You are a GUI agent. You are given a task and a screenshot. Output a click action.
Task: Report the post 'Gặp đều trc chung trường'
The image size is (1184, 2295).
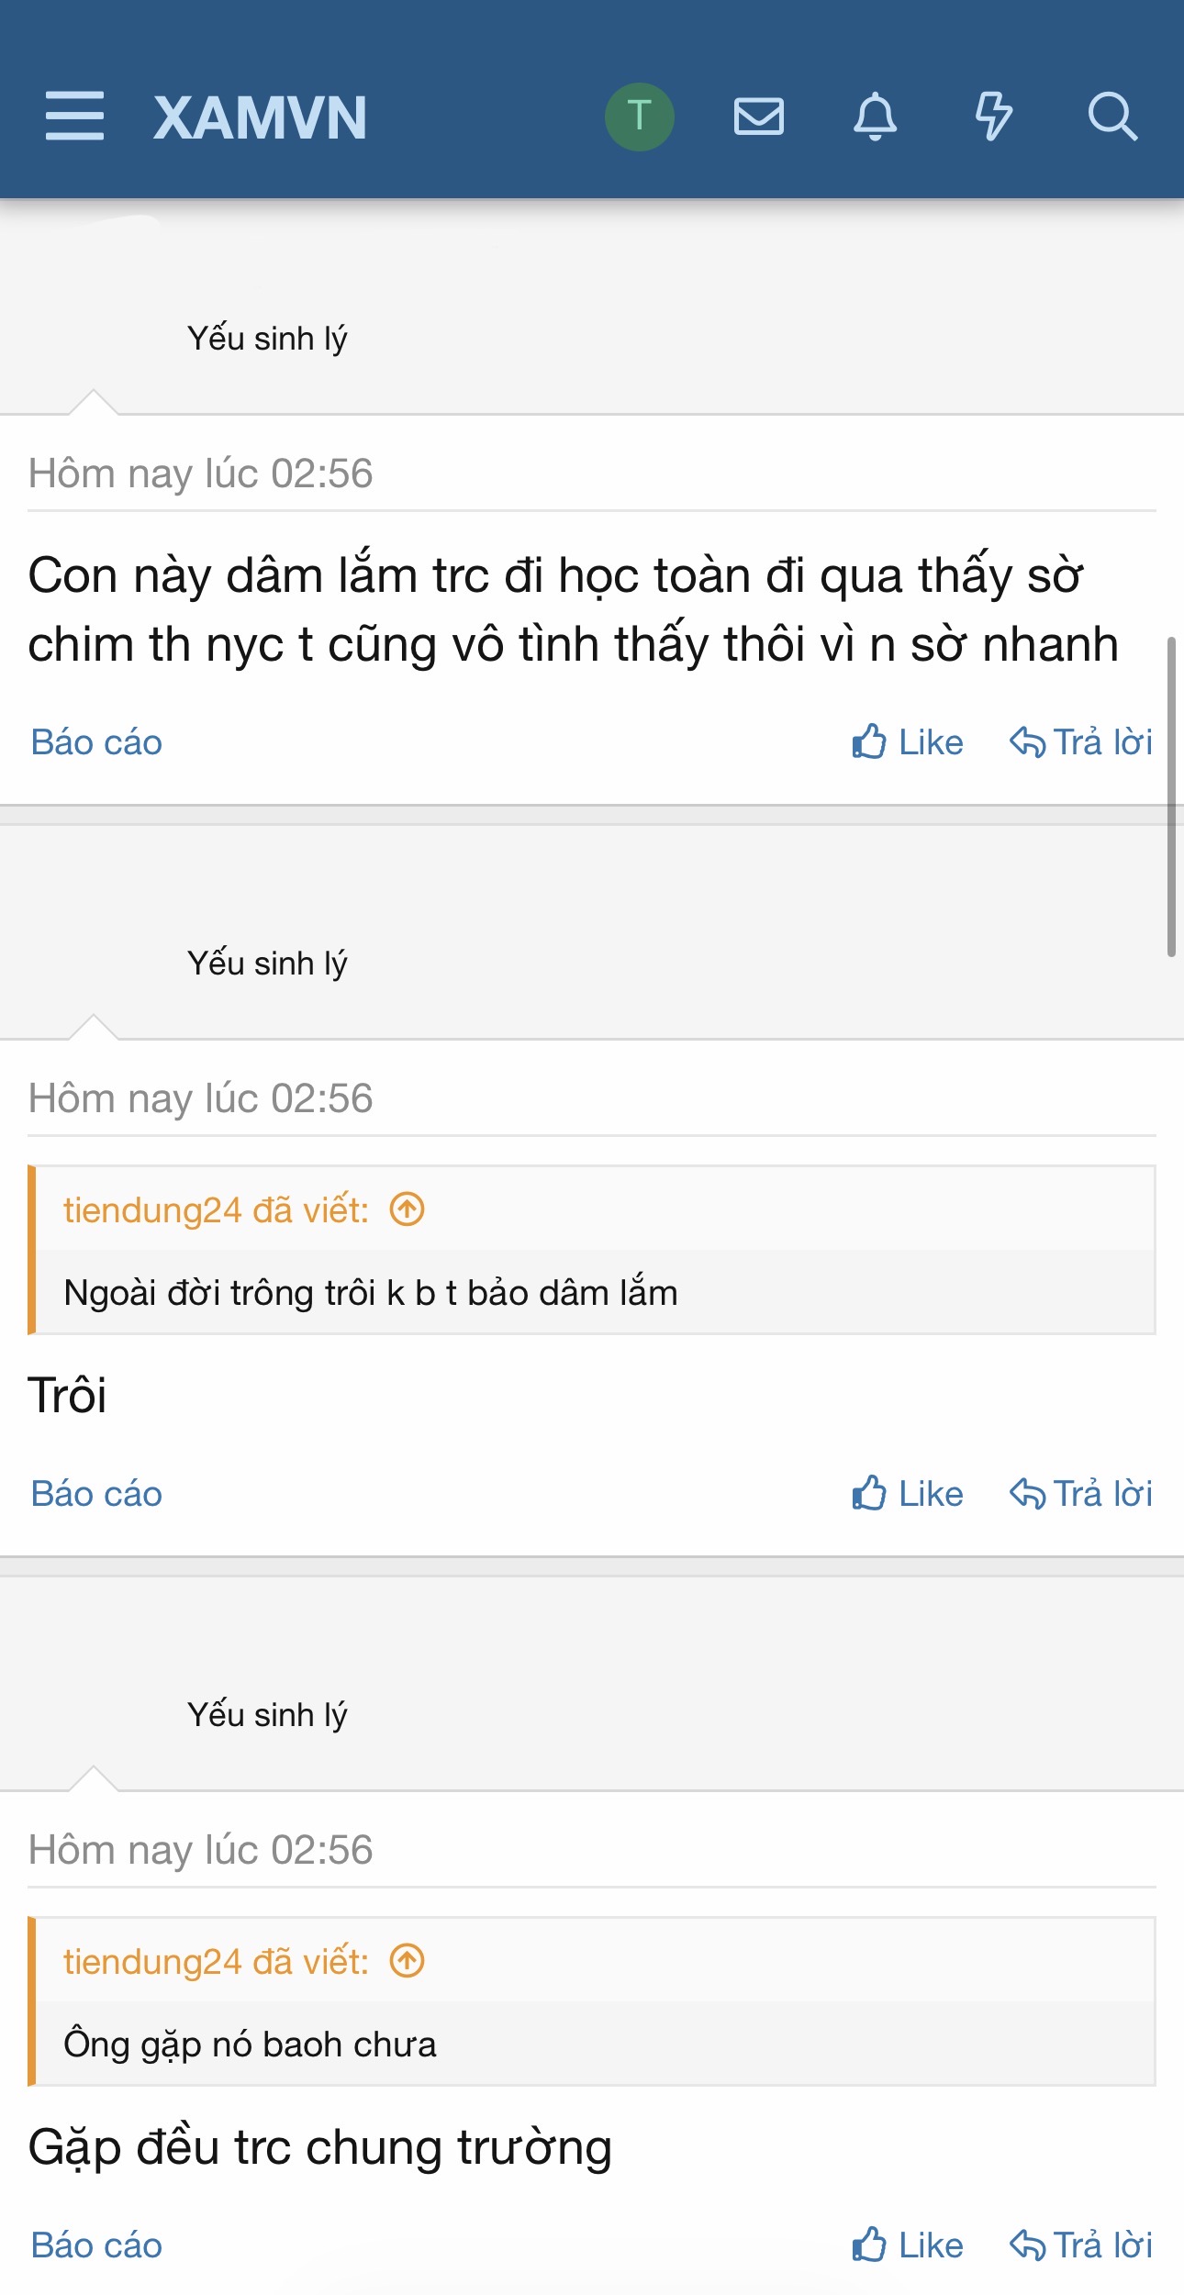[x=96, y=2245]
